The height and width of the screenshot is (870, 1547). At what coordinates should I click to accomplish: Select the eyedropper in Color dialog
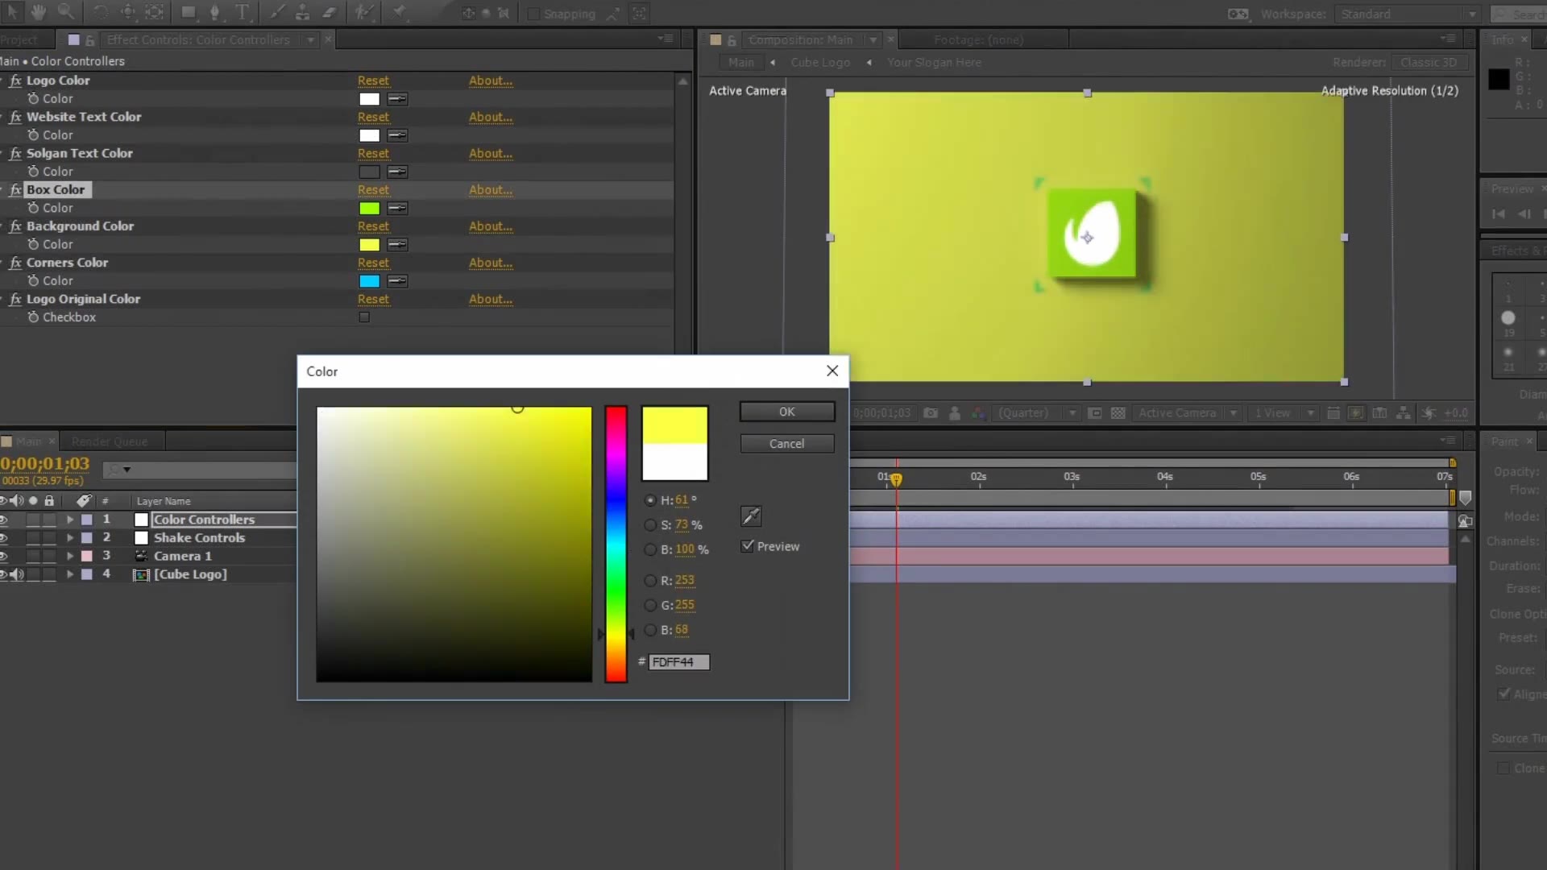pos(750,516)
